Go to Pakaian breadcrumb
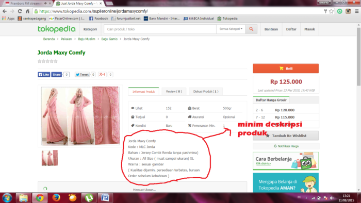This screenshot has width=361, height=203. (x=67, y=39)
